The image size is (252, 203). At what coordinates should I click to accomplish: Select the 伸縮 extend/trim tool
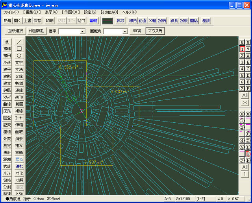pyautogui.click(x=19, y=125)
